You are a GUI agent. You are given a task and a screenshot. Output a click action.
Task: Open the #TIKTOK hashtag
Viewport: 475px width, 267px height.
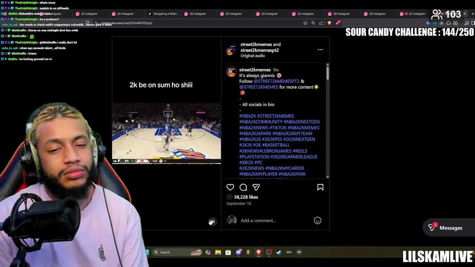[278, 128]
